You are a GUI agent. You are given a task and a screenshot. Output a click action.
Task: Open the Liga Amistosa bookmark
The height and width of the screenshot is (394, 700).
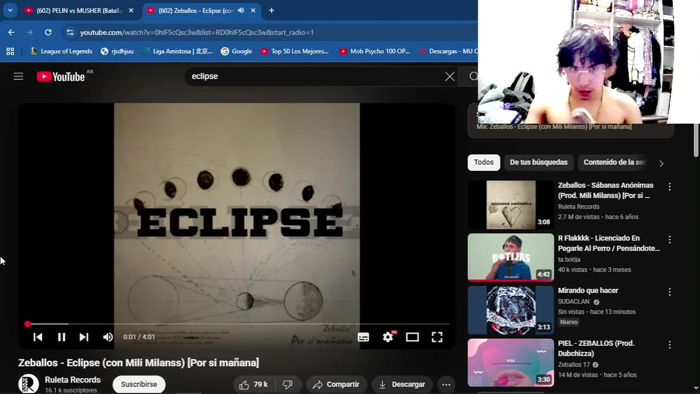tap(177, 51)
